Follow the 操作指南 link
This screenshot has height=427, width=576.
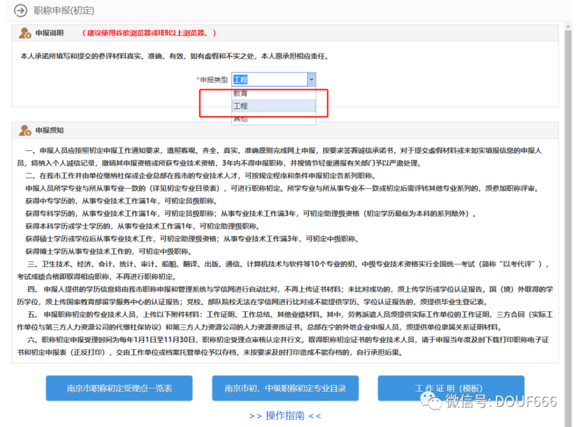click(x=285, y=415)
